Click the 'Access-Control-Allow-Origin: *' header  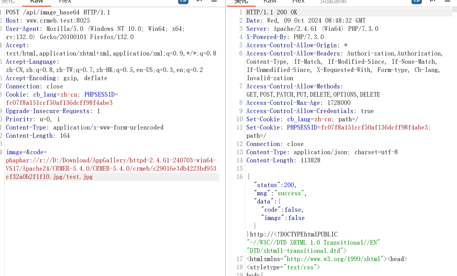(297, 45)
